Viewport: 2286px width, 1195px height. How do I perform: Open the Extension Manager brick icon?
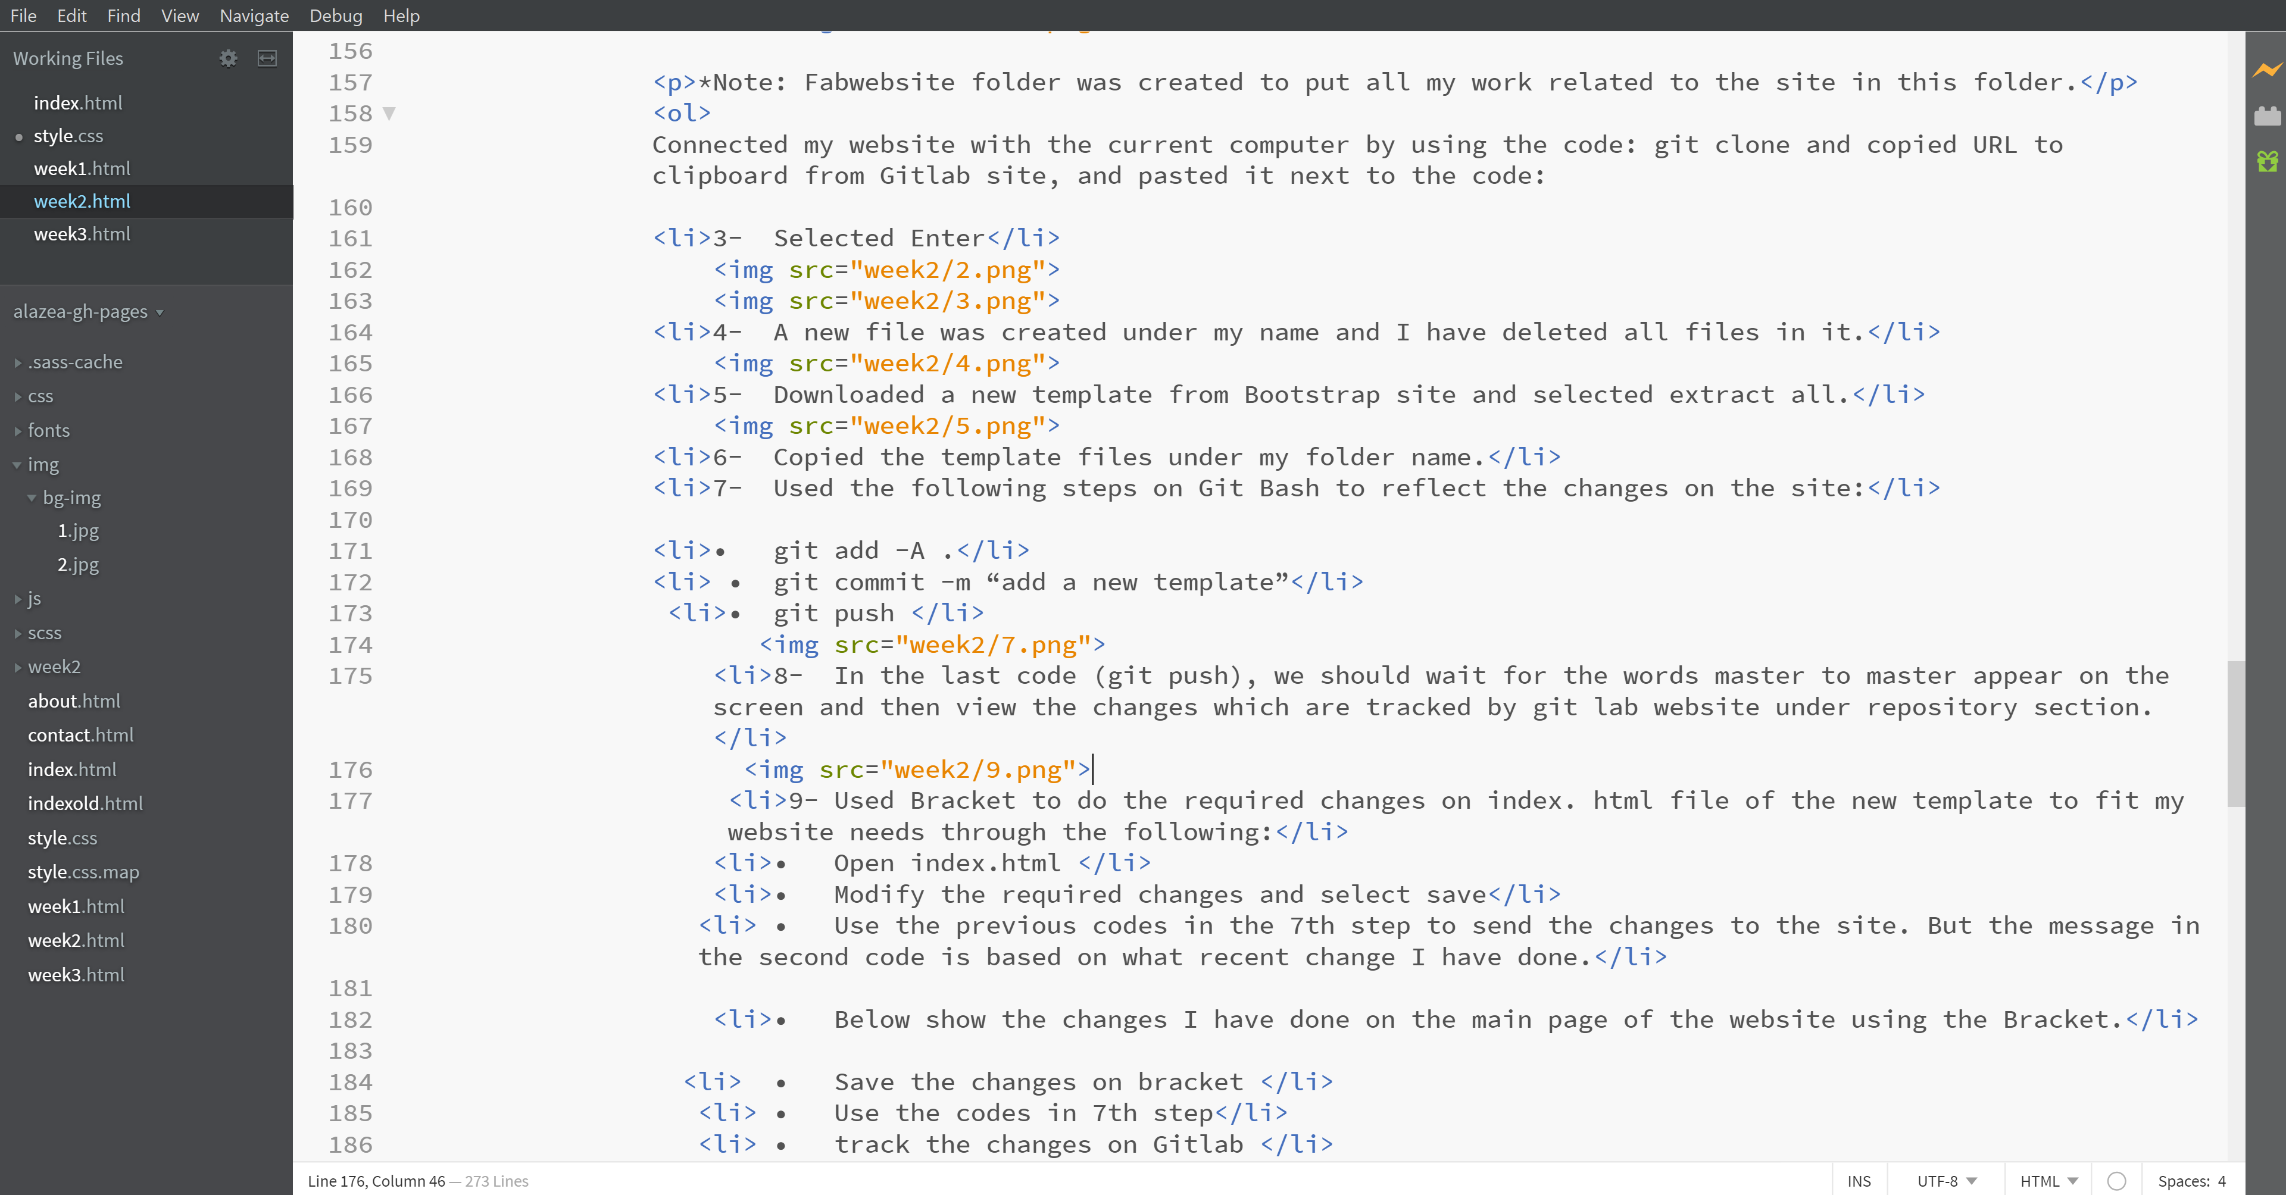(x=2266, y=115)
